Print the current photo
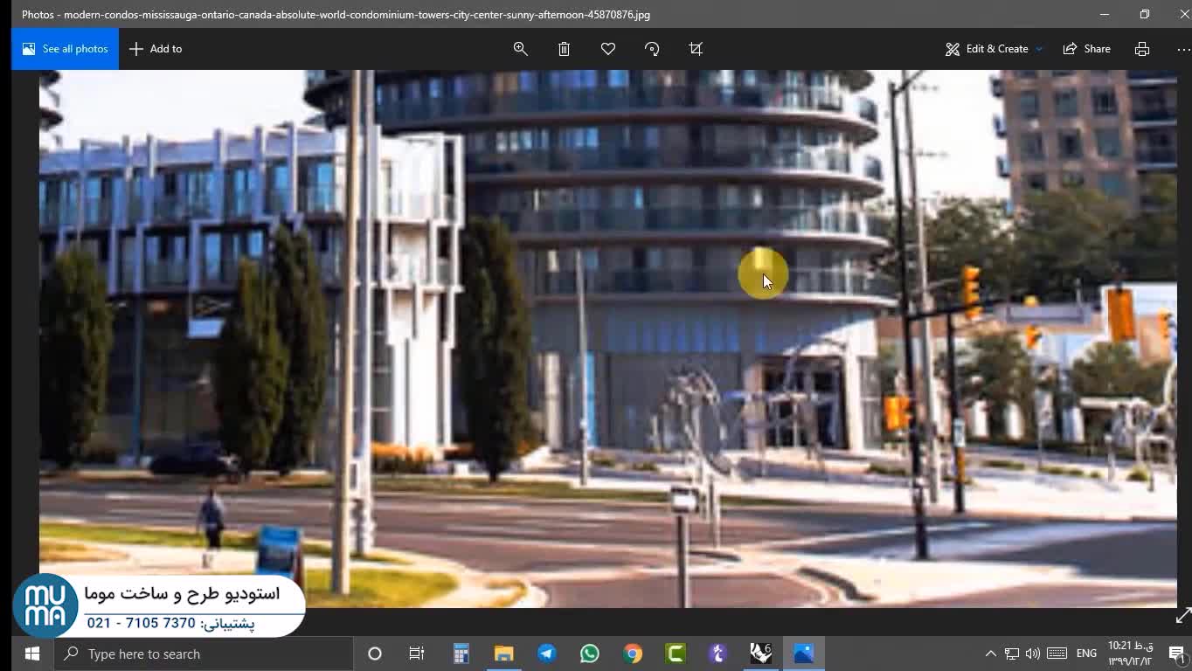The image size is (1192, 671). point(1142,49)
